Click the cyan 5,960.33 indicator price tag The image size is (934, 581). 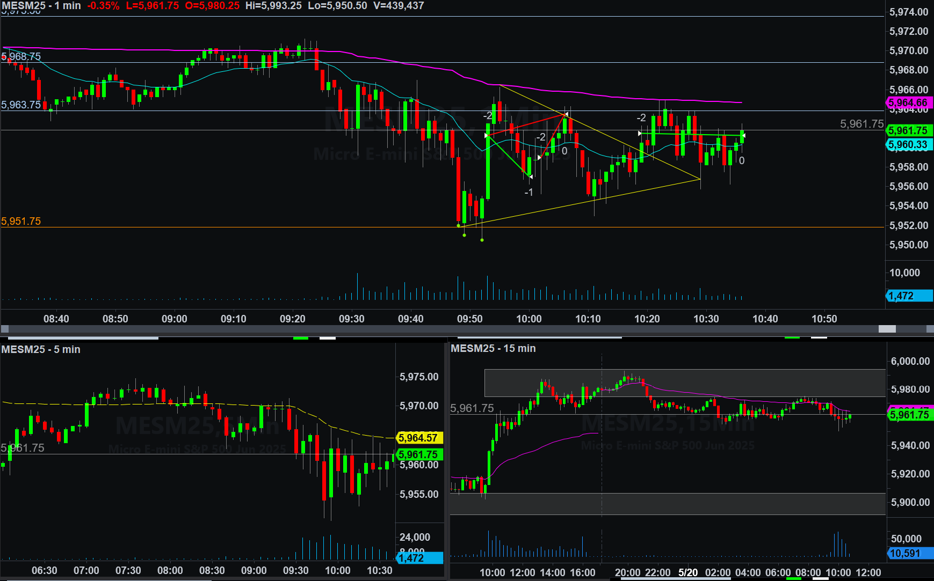908,144
